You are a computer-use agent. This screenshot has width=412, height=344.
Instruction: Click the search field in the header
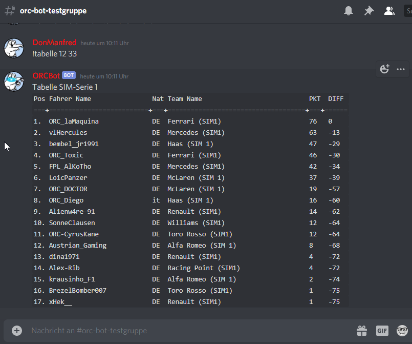[x=407, y=11]
